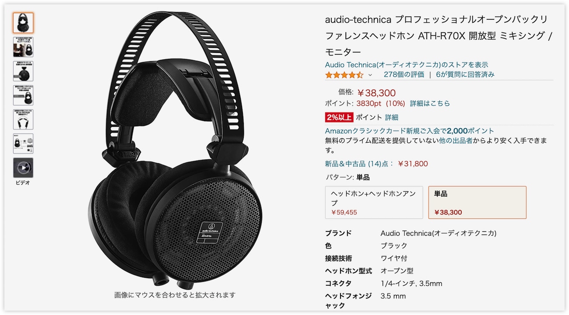Viewport: 569px width, 315px height.
Task: Click the star rating icons
Action: (x=344, y=75)
